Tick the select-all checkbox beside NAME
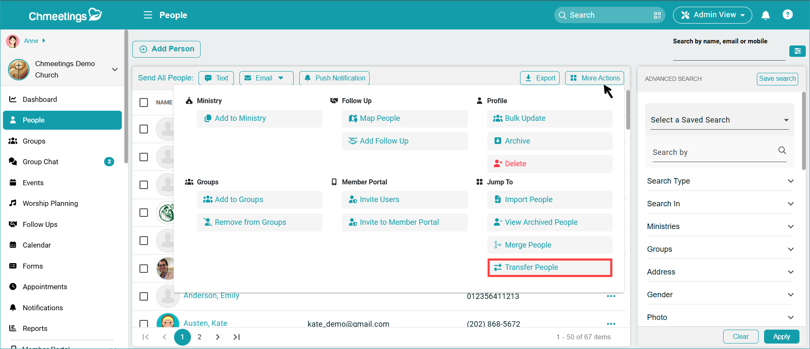 pos(144,102)
